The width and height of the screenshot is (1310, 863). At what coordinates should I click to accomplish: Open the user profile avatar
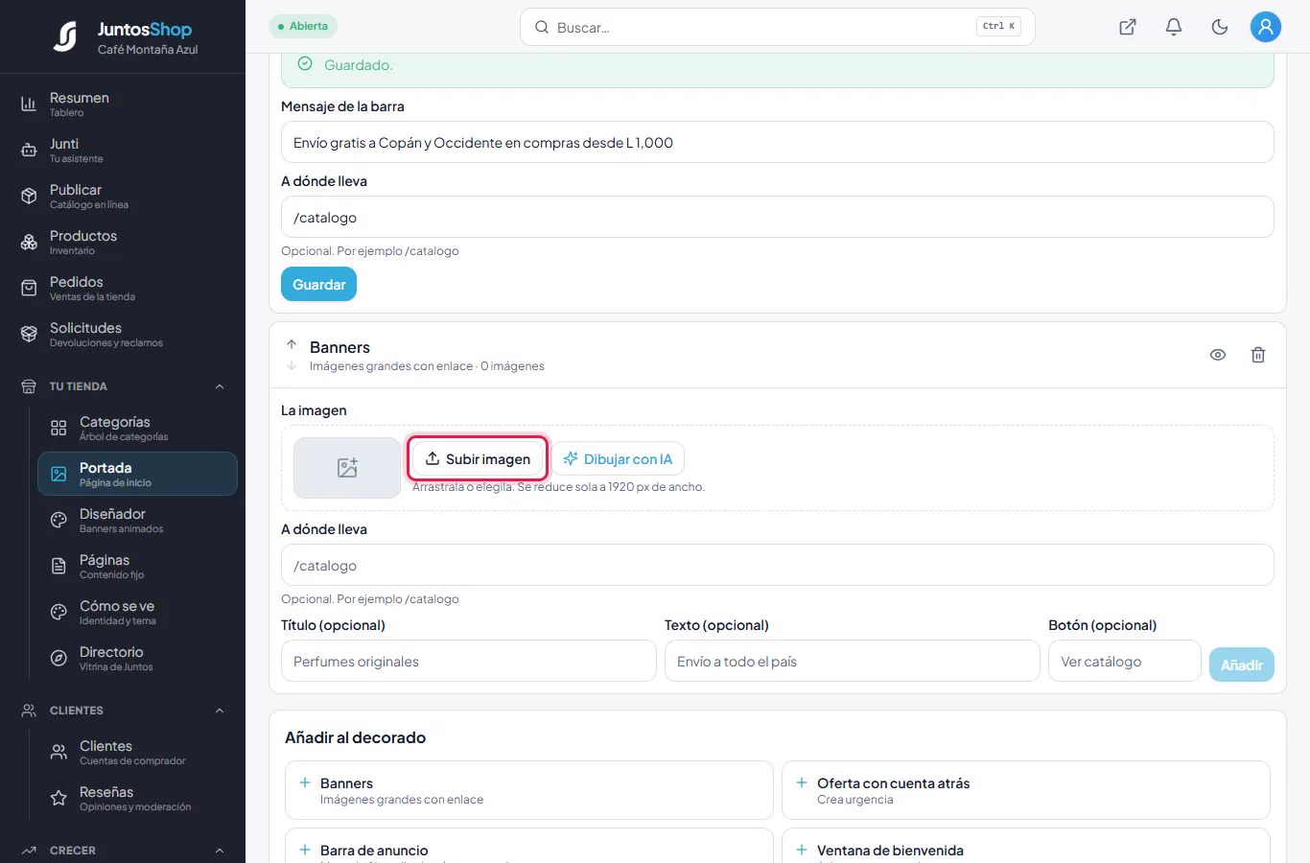(x=1266, y=27)
